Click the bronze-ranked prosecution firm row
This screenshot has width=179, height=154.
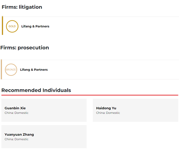(x=90, y=70)
